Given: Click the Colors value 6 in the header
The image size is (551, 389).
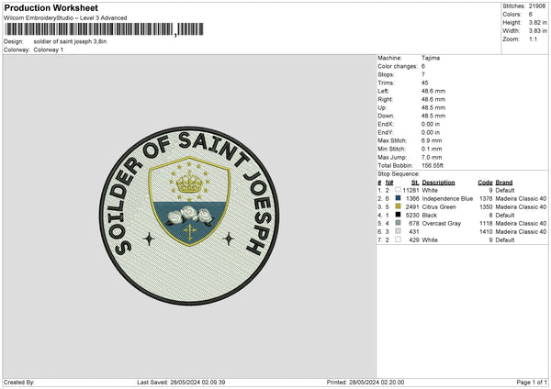Looking at the screenshot, I should point(530,15).
